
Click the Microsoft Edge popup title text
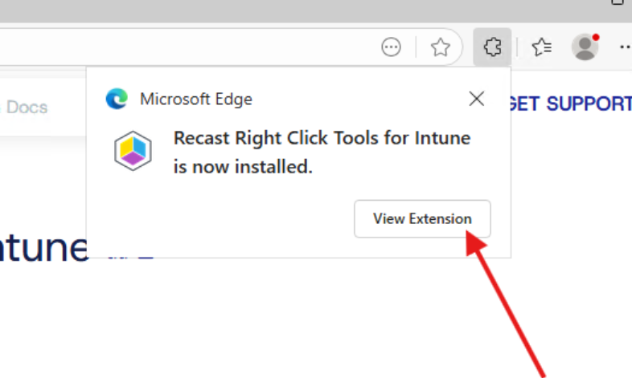196,100
